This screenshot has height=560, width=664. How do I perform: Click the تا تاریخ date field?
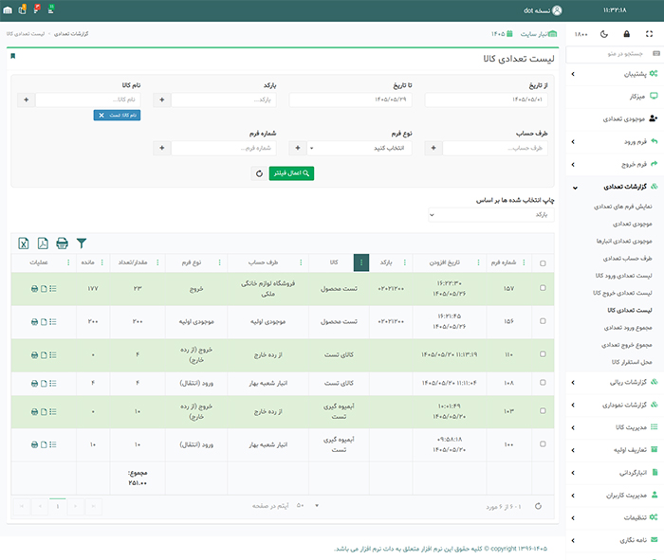coord(350,99)
